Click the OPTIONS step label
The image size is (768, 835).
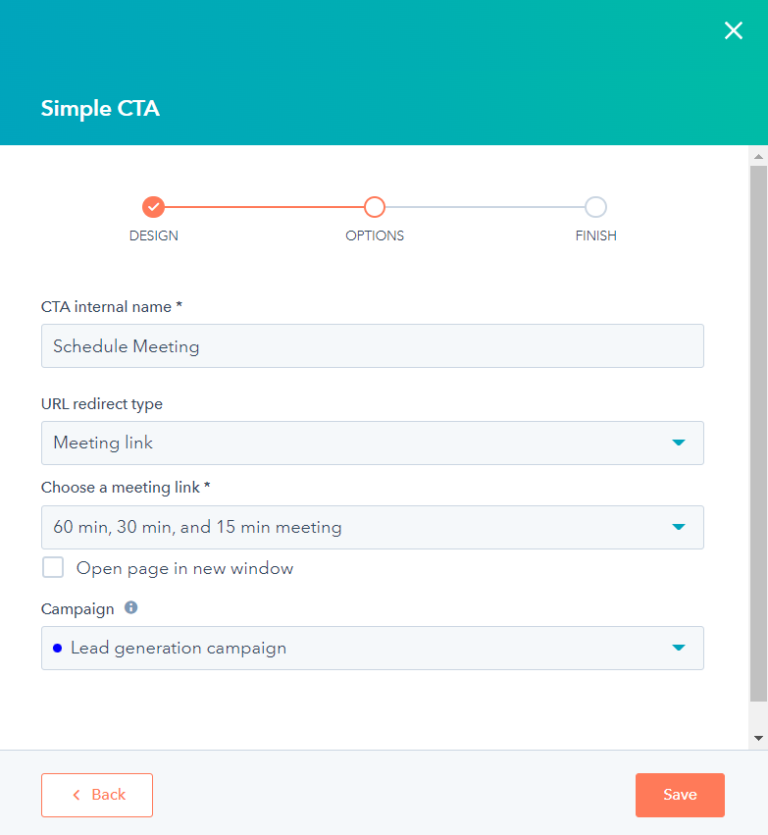(374, 235)
